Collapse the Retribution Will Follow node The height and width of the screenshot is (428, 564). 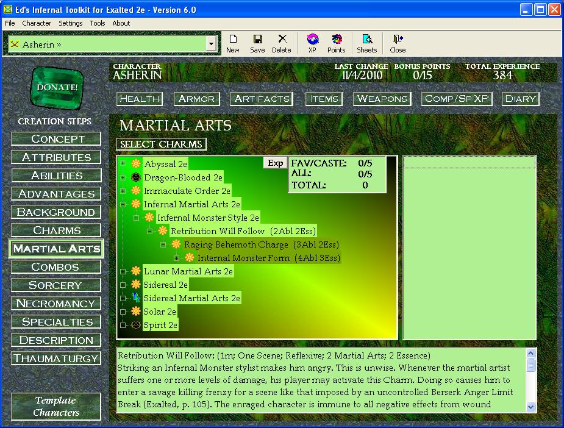pos(149,231)
